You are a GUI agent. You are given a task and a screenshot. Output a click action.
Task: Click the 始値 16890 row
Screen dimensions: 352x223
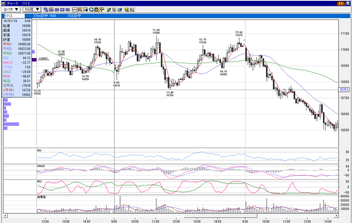click(x=17, y=26)
